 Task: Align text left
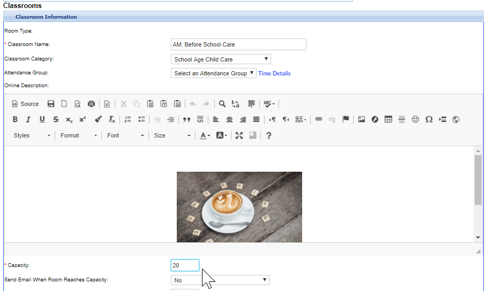[216, 119]
